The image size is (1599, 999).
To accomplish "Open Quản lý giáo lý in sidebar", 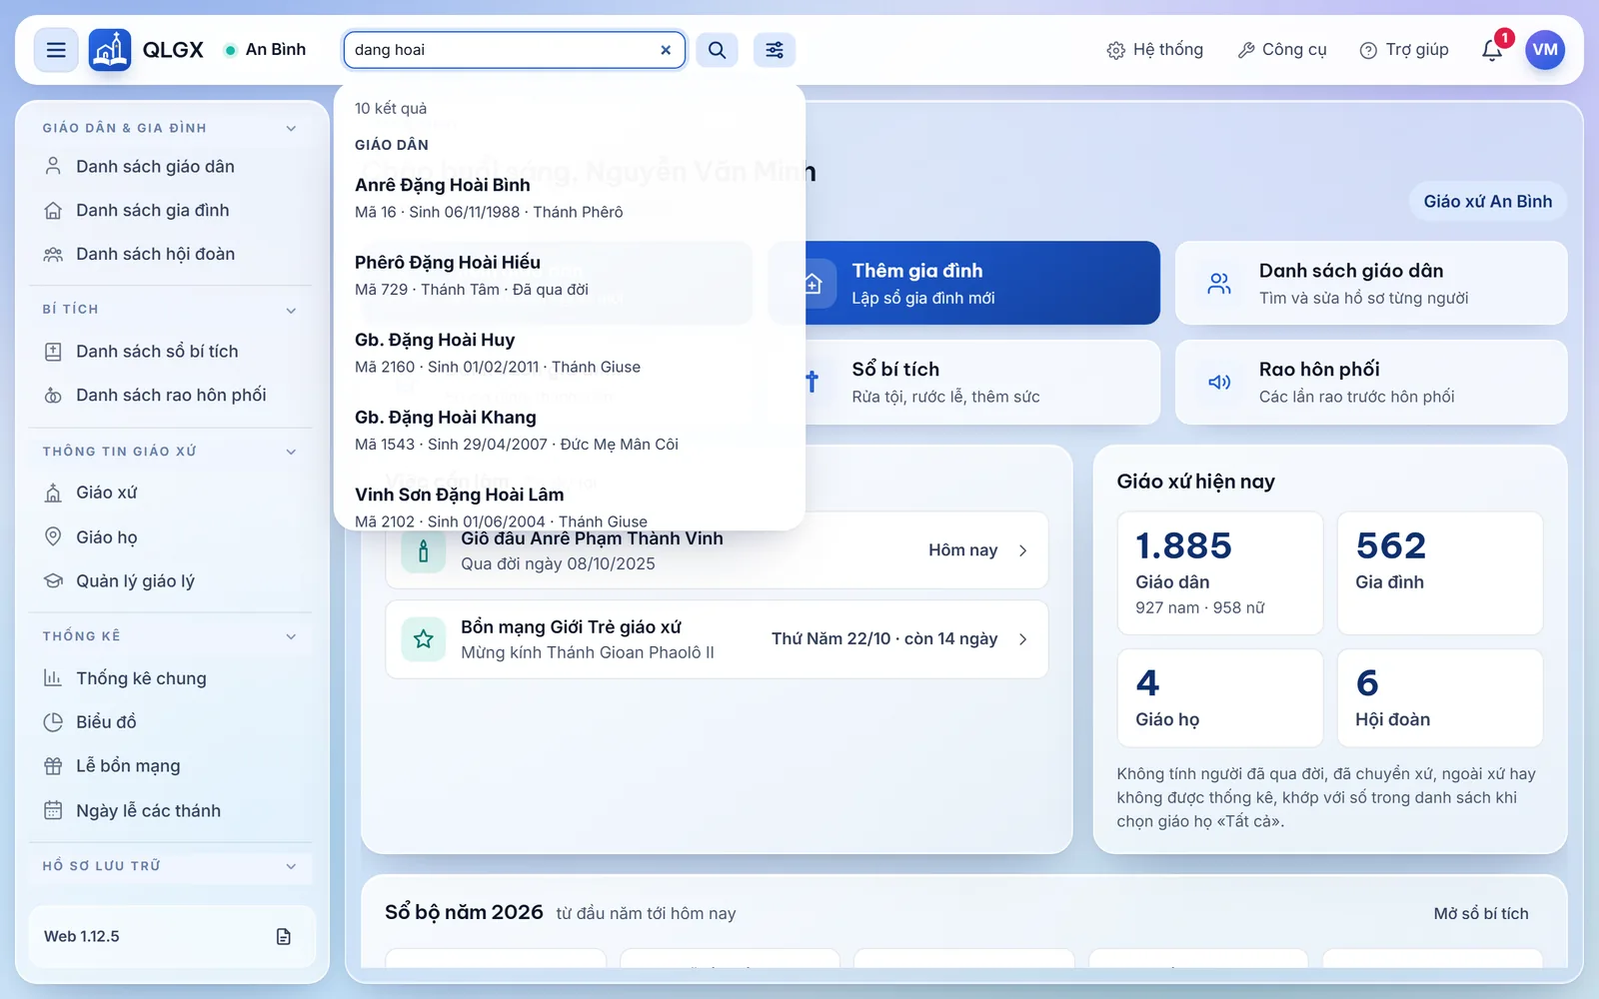I will tap(171, 581).
